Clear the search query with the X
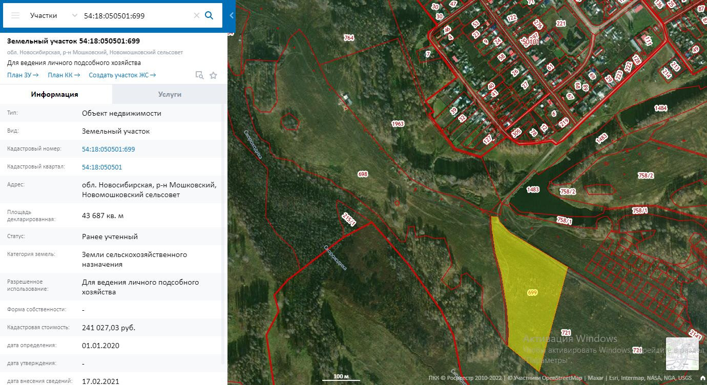Image resolution: width=707 pixels, height=385 pixels. coord(196,15)
